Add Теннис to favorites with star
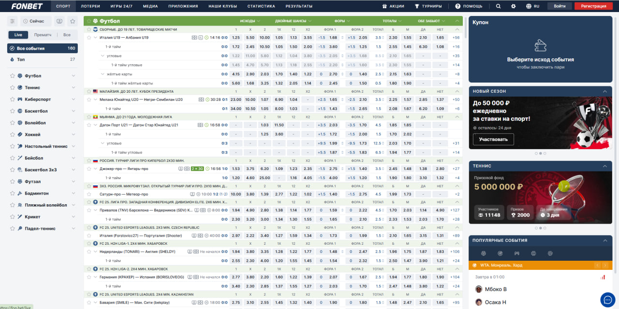This screenshot has height=309, width=619. pos(13,88)
